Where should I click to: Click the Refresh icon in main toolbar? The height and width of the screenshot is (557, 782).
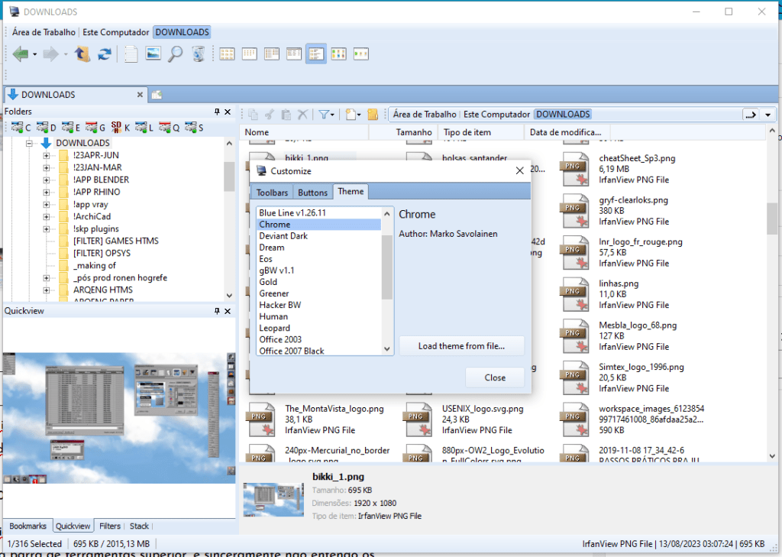click(105, 53)
